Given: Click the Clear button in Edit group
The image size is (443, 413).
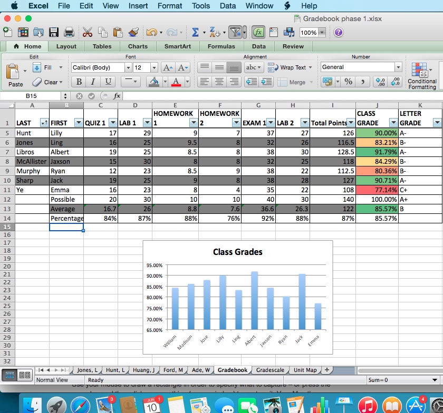Looking at the screenshot, I should click(47, 82).
